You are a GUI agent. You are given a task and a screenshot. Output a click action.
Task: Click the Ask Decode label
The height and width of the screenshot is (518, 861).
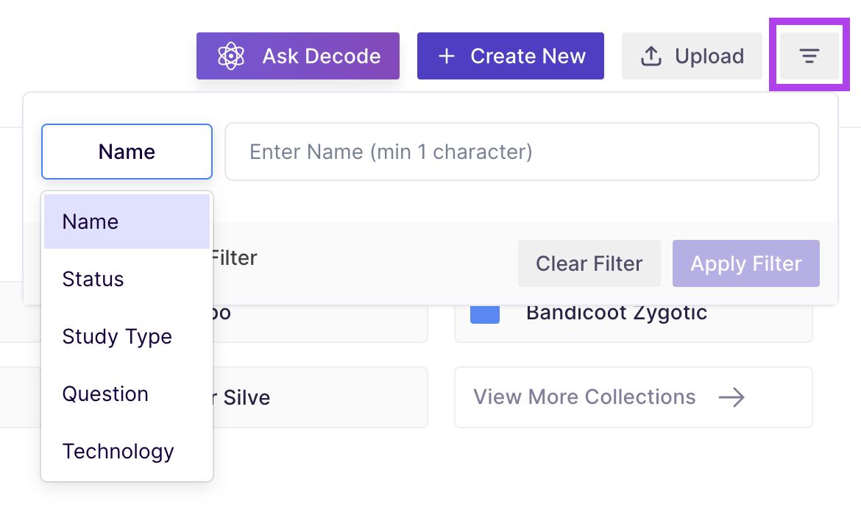point(322,56)
